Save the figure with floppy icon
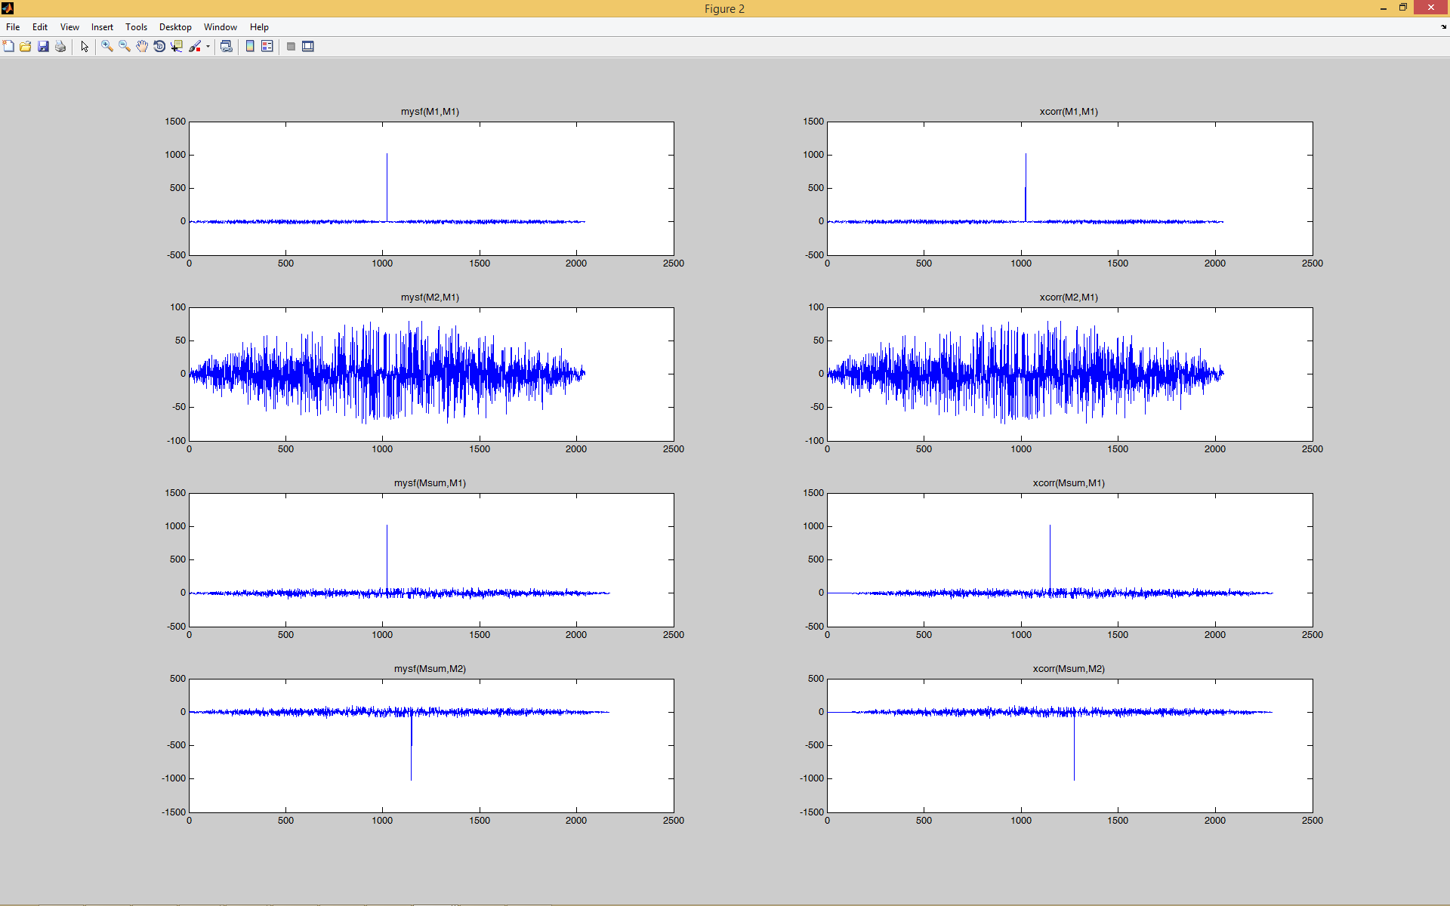Viewport: 1450px width, 906px height. [43, 47]
